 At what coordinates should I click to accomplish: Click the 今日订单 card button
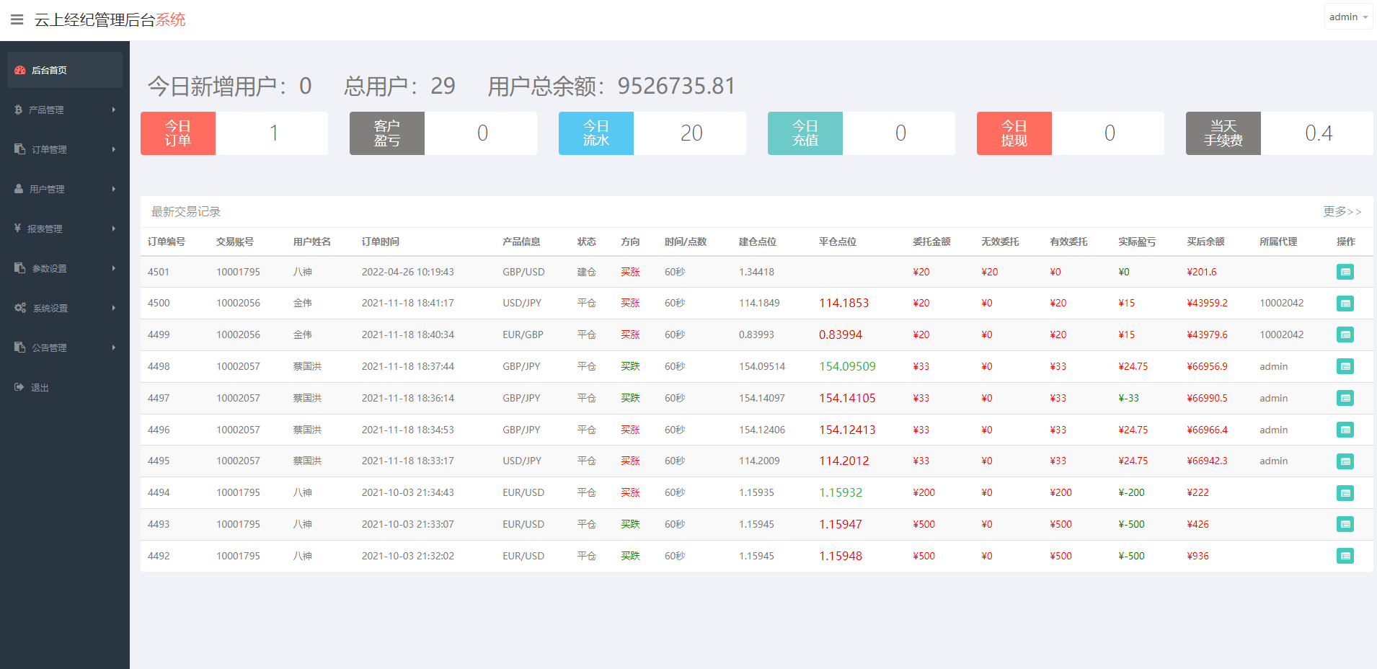(177, 133)
